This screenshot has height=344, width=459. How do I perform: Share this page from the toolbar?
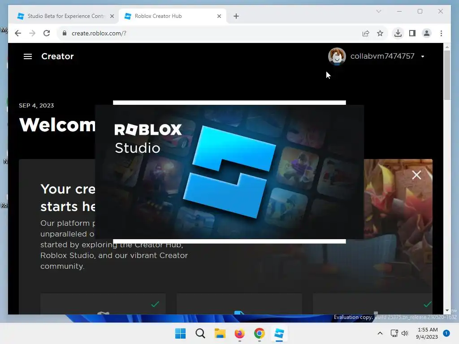(x=366, y=33)
